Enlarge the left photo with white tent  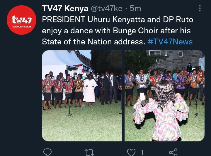pos(82,96)
